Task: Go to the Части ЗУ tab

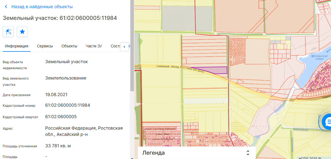Action: [x=94, y=46]
